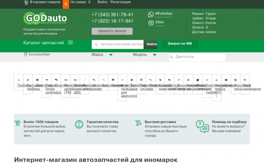Click the GODauto logo
Screen dimensions: 264x165
(45, 18)
